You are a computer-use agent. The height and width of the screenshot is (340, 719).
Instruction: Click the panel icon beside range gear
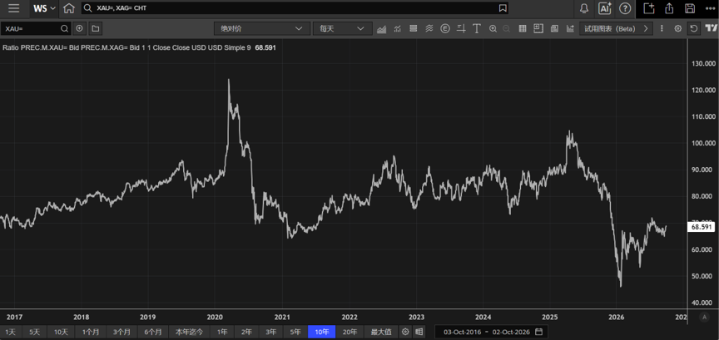(419, 332)
